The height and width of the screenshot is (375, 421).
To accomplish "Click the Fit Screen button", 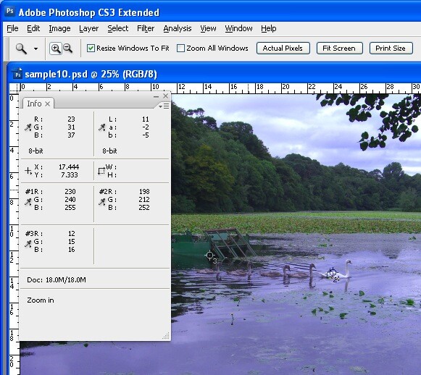I will coord(339,49).
